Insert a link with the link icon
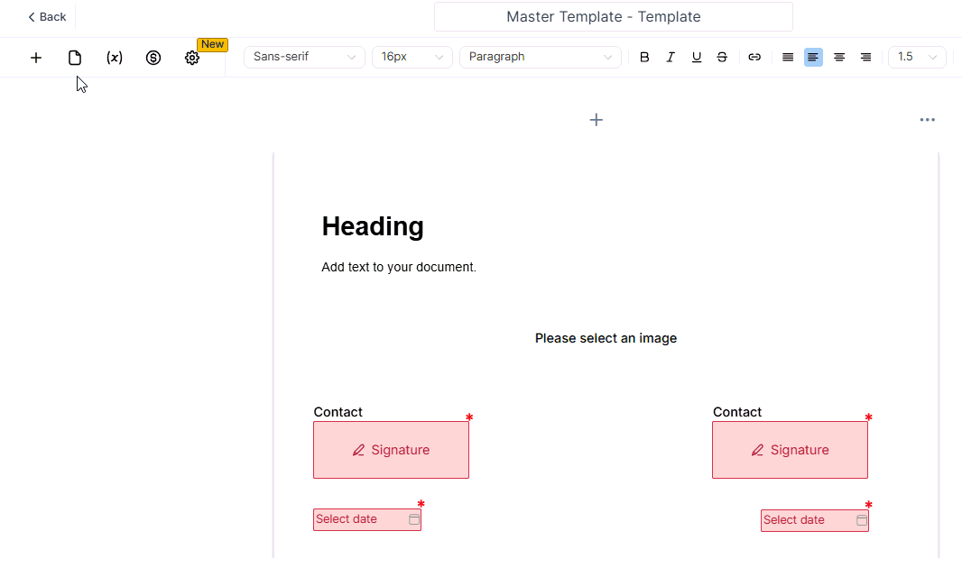This screenshot has height=577, width=962. 754,57
